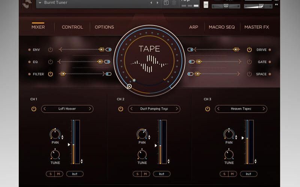Switch off CH 2 power
This screenshot has height=187, width=300.
120,109
